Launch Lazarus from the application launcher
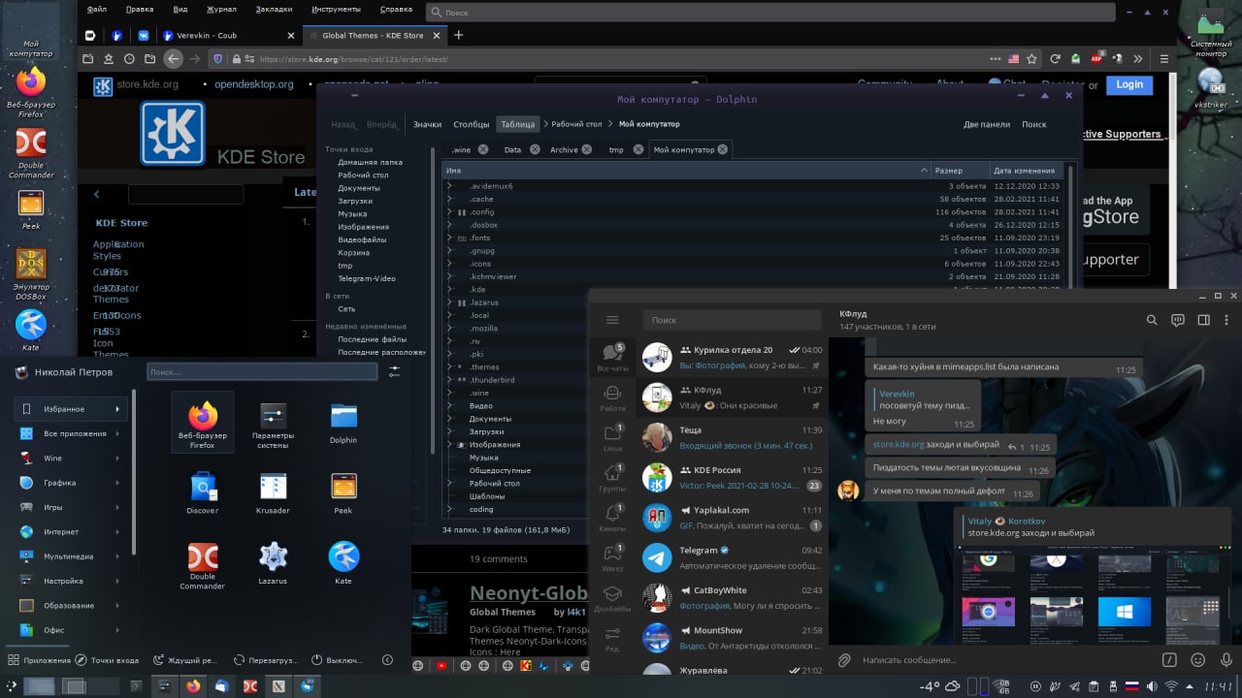This screenshot has width=1242, height=698. pyautogui.click(x=273, y=564)
